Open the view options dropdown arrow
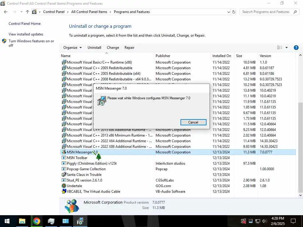 (x=286, y=48)
